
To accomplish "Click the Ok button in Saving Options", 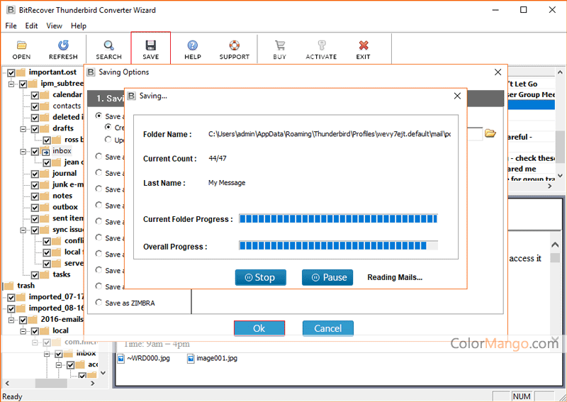I will (x=259, y=328).
